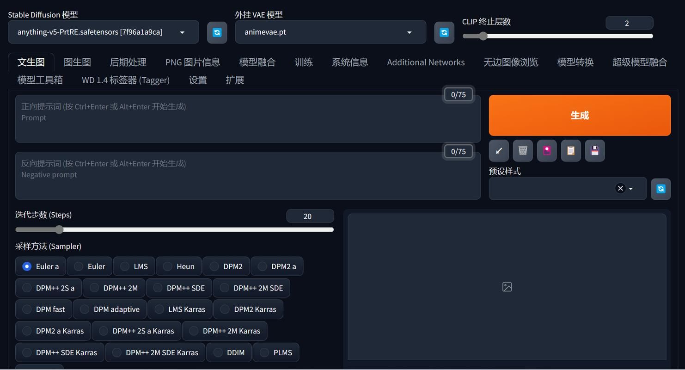The width and height of the screenshot is (685, 370).
Task: Click the pink card icon for extra networks
Action: pos(547,151)
